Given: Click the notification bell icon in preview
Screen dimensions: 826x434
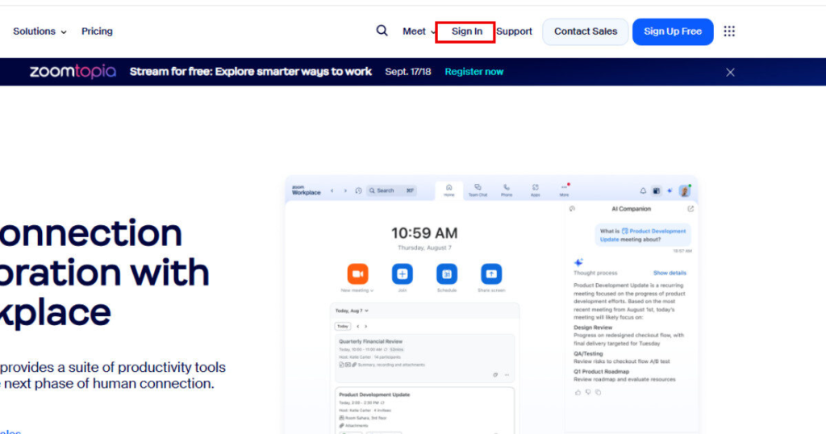Looking at the screenshot, I should pos(643,190).
